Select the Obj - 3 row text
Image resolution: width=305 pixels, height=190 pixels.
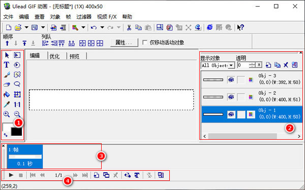click(280, 79)
